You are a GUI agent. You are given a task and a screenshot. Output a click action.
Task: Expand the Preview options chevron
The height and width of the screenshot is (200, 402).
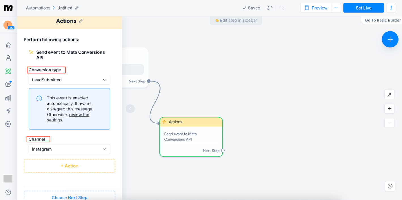click(336, 8)
